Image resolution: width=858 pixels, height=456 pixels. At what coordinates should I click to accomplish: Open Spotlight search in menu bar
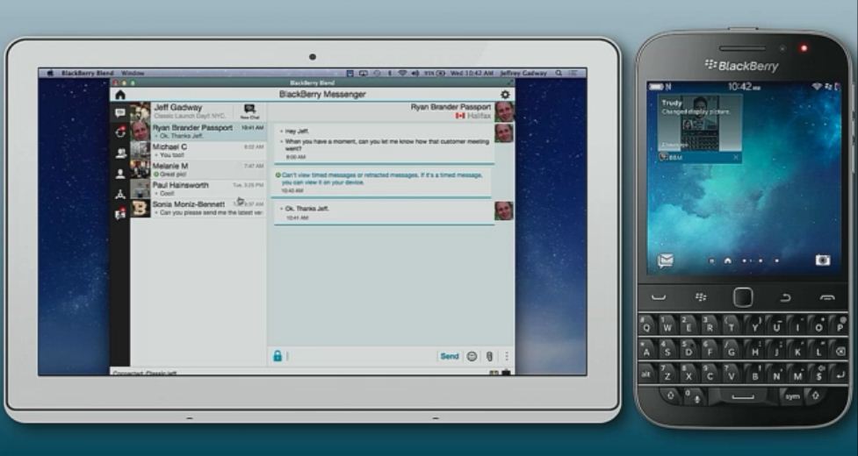[559, 73]
